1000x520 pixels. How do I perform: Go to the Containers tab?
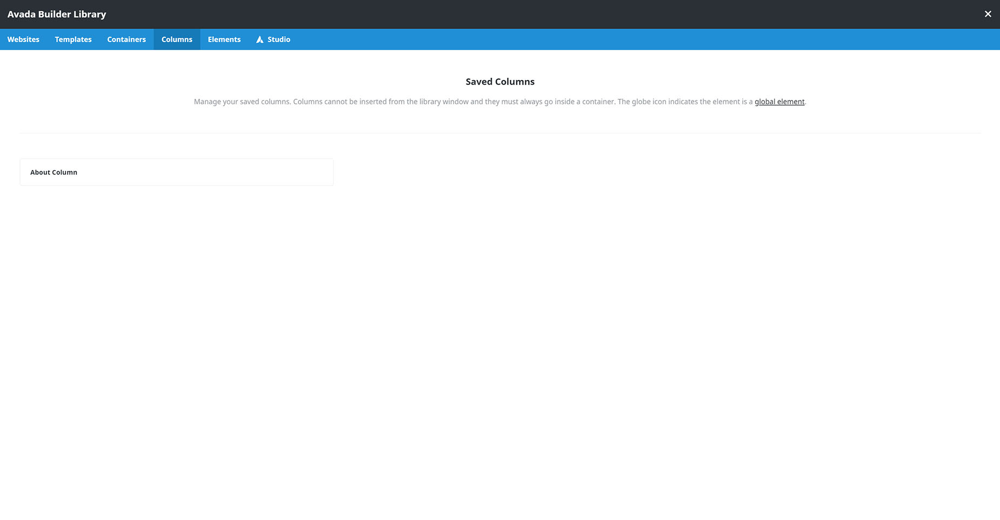126,39
